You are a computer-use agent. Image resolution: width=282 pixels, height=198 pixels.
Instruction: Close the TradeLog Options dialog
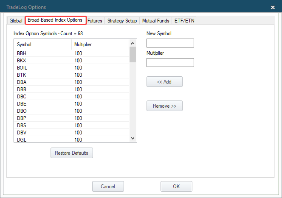pyautogui.click(x=273, y=7)
